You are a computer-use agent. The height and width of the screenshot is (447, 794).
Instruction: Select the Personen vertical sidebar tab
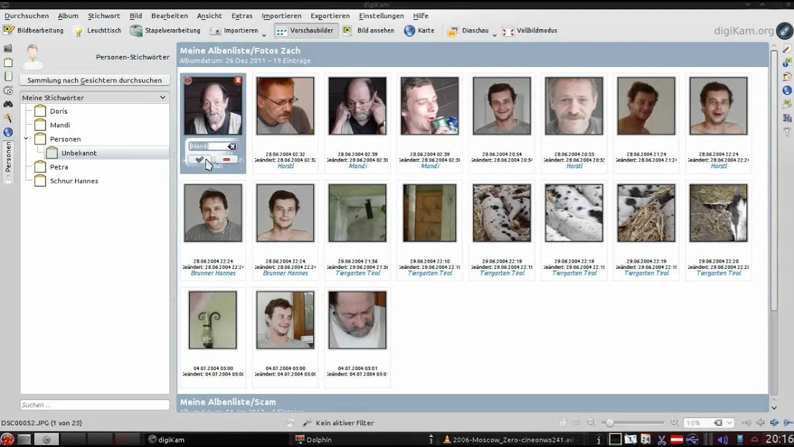(x=8, y=161)
